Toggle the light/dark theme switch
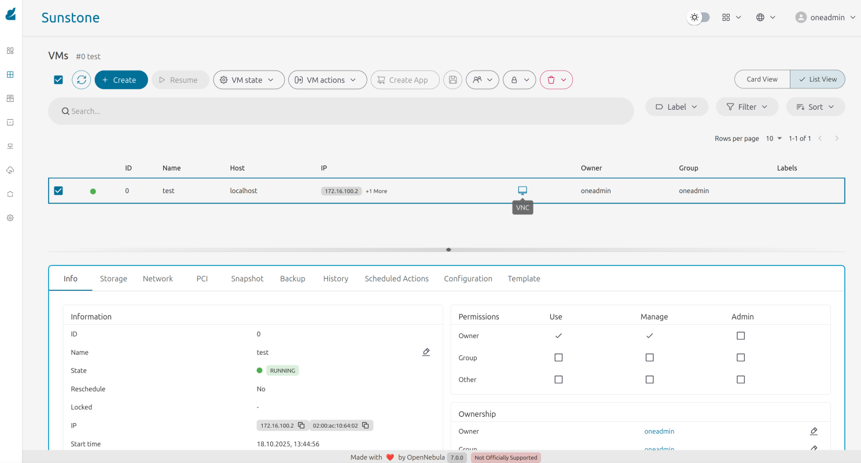The image size is (861, 463). point(698,17)
